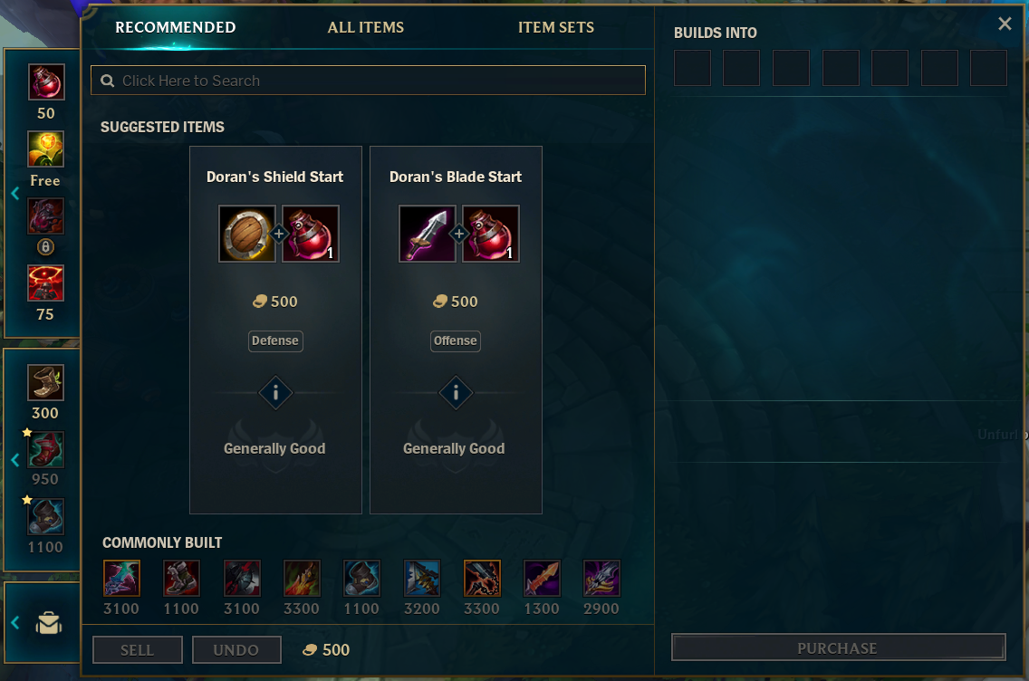Click the Undo button
This screenshot has width=1029, height=681.
click(x=236, y=649)
